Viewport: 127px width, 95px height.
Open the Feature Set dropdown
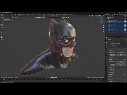click(x=121, y=44)
